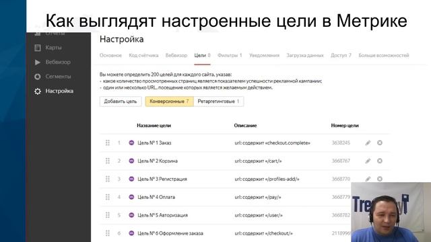
Task: Select the Ретаргетинговые goals filter
Action: 218,102
